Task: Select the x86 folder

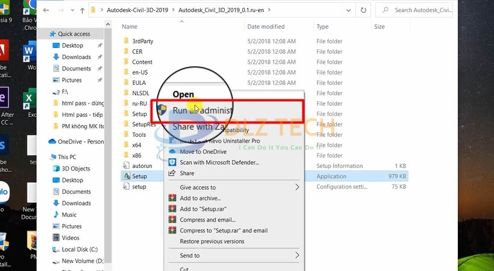Action: pos(136,155)
